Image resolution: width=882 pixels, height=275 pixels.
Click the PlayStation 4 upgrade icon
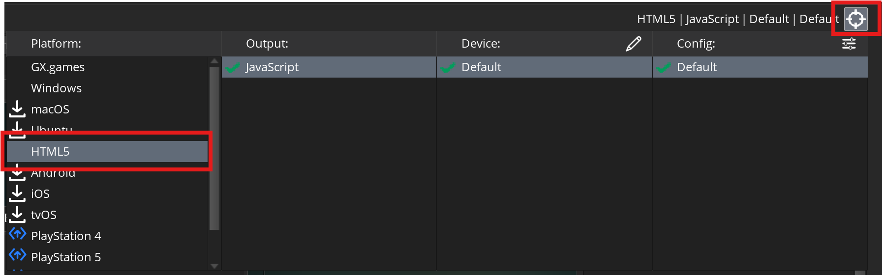pos(17,234)
